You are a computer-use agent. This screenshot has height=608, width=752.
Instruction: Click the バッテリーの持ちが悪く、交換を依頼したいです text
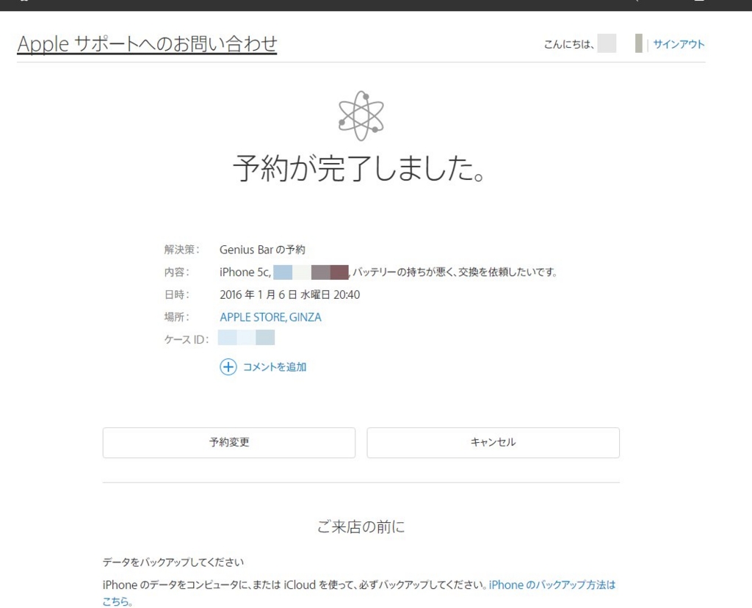tap(454, 272)
